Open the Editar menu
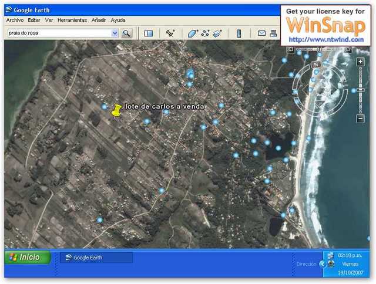The height and width of the screenshot is (284, 376). tap(34, 21)
